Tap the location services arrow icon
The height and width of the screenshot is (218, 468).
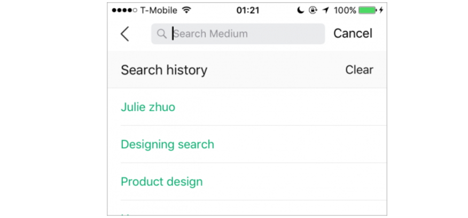pos(326,11)
